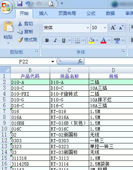This screenshot has height=170, width=133.
Task: Toggle bold formatting
Action: (x=47, y=40)
